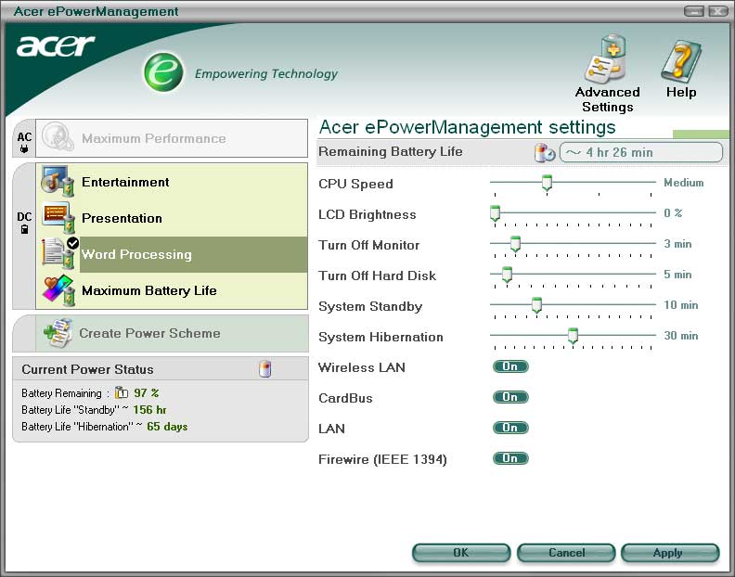735x577 pixels.
Task: Click the Remaining Battery Life clock icon
Action: point(545,152)
